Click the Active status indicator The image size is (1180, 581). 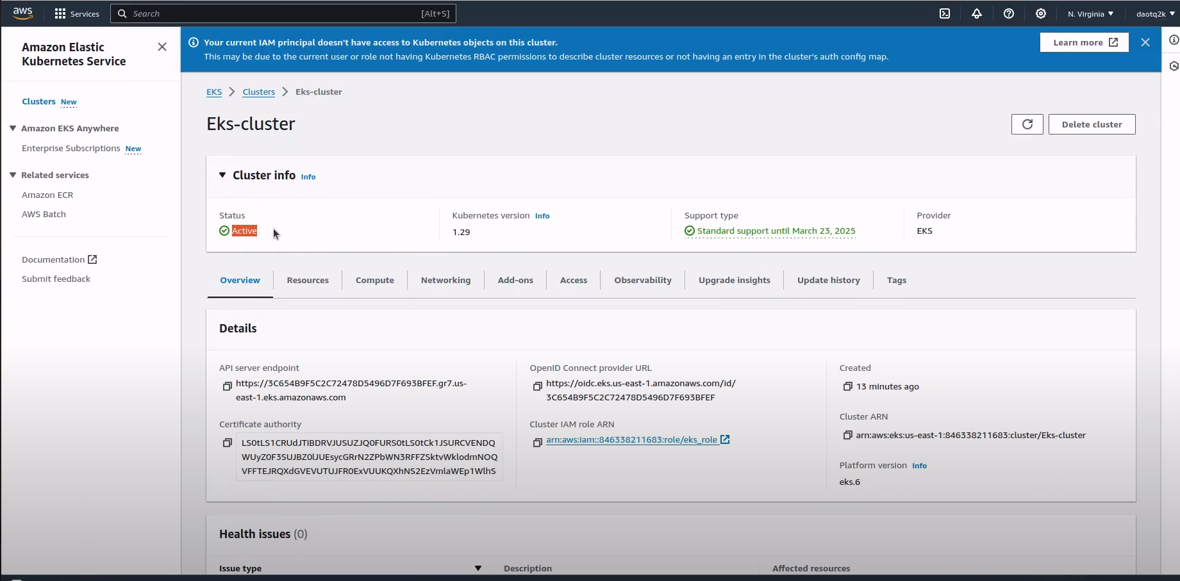pos(238,231)
